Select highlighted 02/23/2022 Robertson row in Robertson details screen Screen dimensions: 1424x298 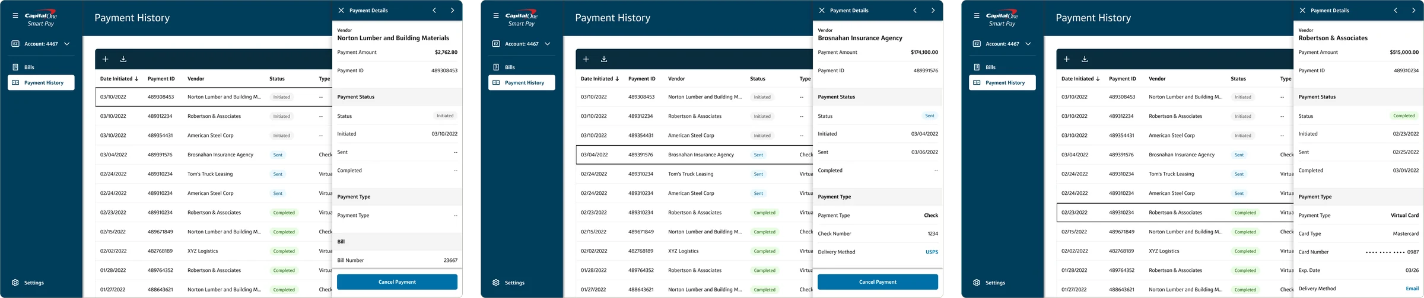pyautogui.click(x=1175, y=213)
